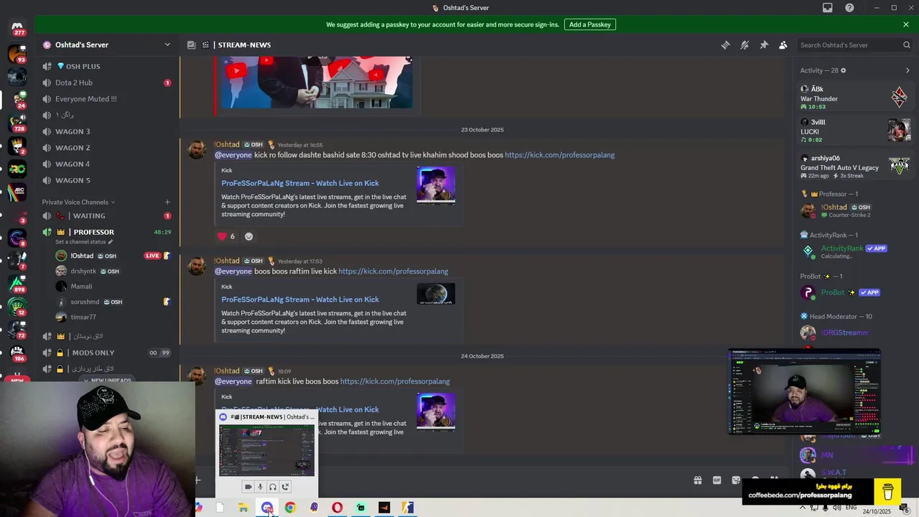The image size is (919, 517).
Task: Open the gift icon in message bar
Action: pyautogui.click(x=697, y=480)
